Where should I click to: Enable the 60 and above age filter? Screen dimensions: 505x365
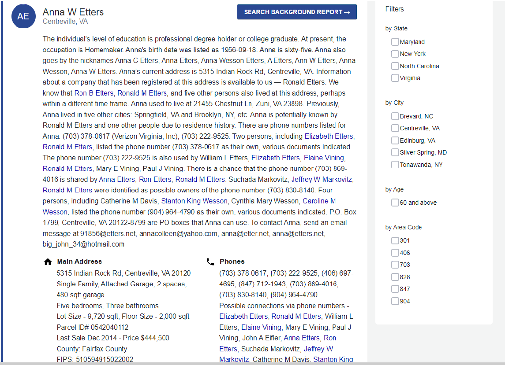[395, 203]
